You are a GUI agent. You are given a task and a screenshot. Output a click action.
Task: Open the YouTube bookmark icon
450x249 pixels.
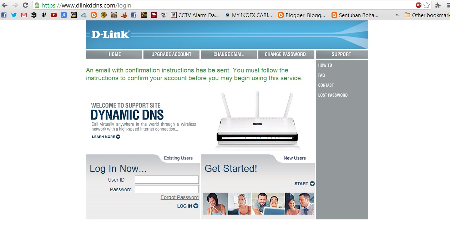(x=54, y=15)
